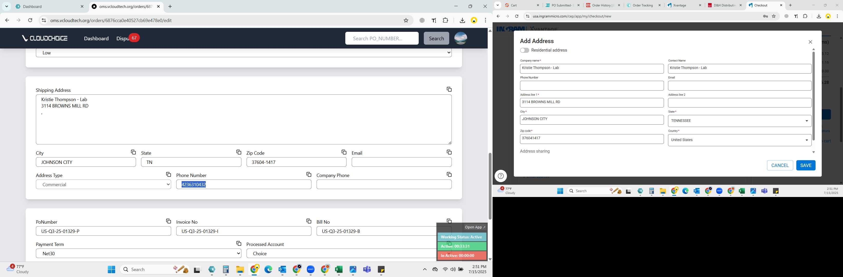Copy the Zip Code field value
The height and width of the screenshot is (277, 843).
[344, 152]
